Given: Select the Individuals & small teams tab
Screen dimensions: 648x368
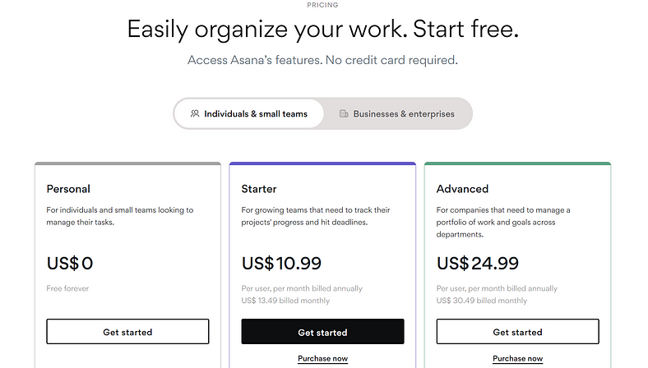Looking at the screenshot, I should (x=249, y=114).
